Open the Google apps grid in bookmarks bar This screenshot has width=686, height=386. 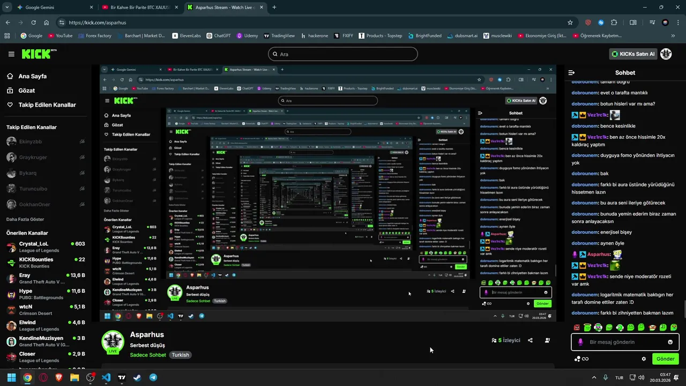point(7,36)
